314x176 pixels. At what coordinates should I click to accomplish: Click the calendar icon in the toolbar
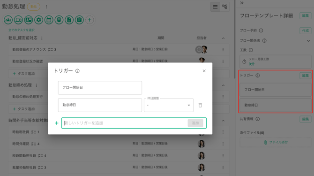(49, 20)
